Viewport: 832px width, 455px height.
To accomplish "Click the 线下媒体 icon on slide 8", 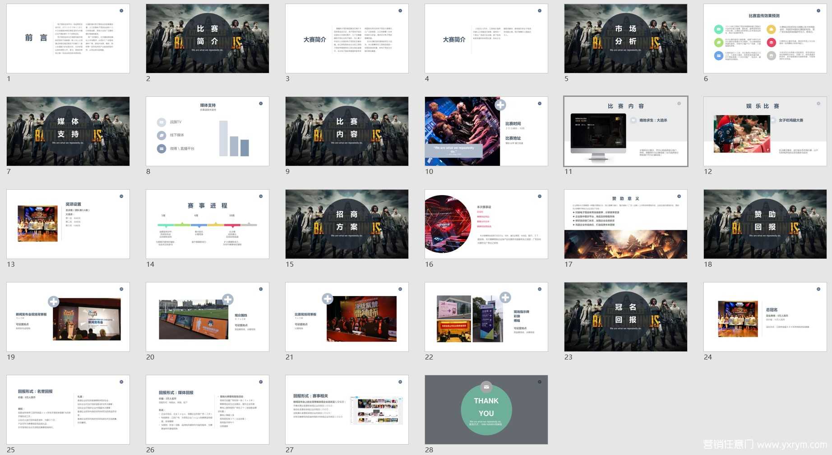I will point(162,135).
